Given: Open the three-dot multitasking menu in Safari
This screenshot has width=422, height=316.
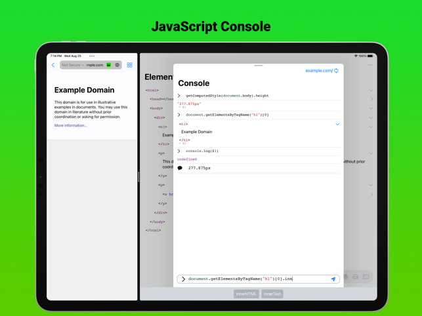Looking at the screenshot, I should click(x=92, y=56).
